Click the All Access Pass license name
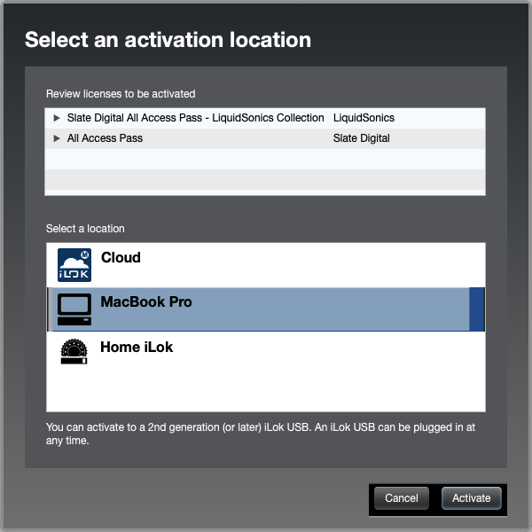 [105, 138]
